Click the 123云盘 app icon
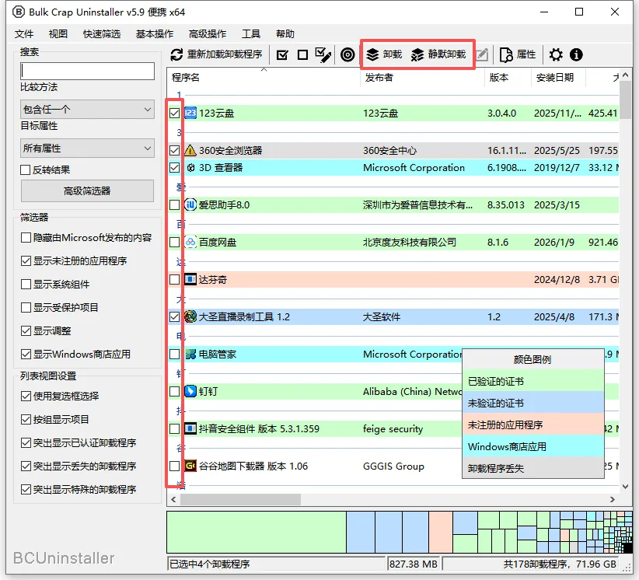 190,113
